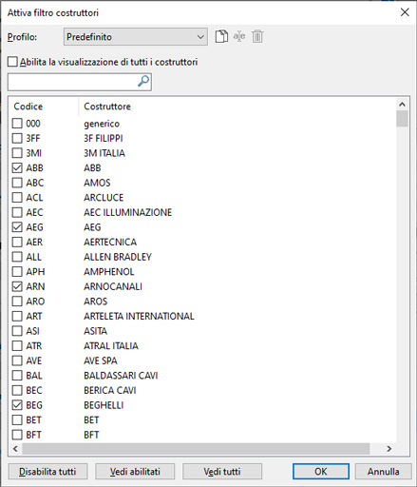
Task: Select the 3F FILIPPI row text
Action: [104, 138]
